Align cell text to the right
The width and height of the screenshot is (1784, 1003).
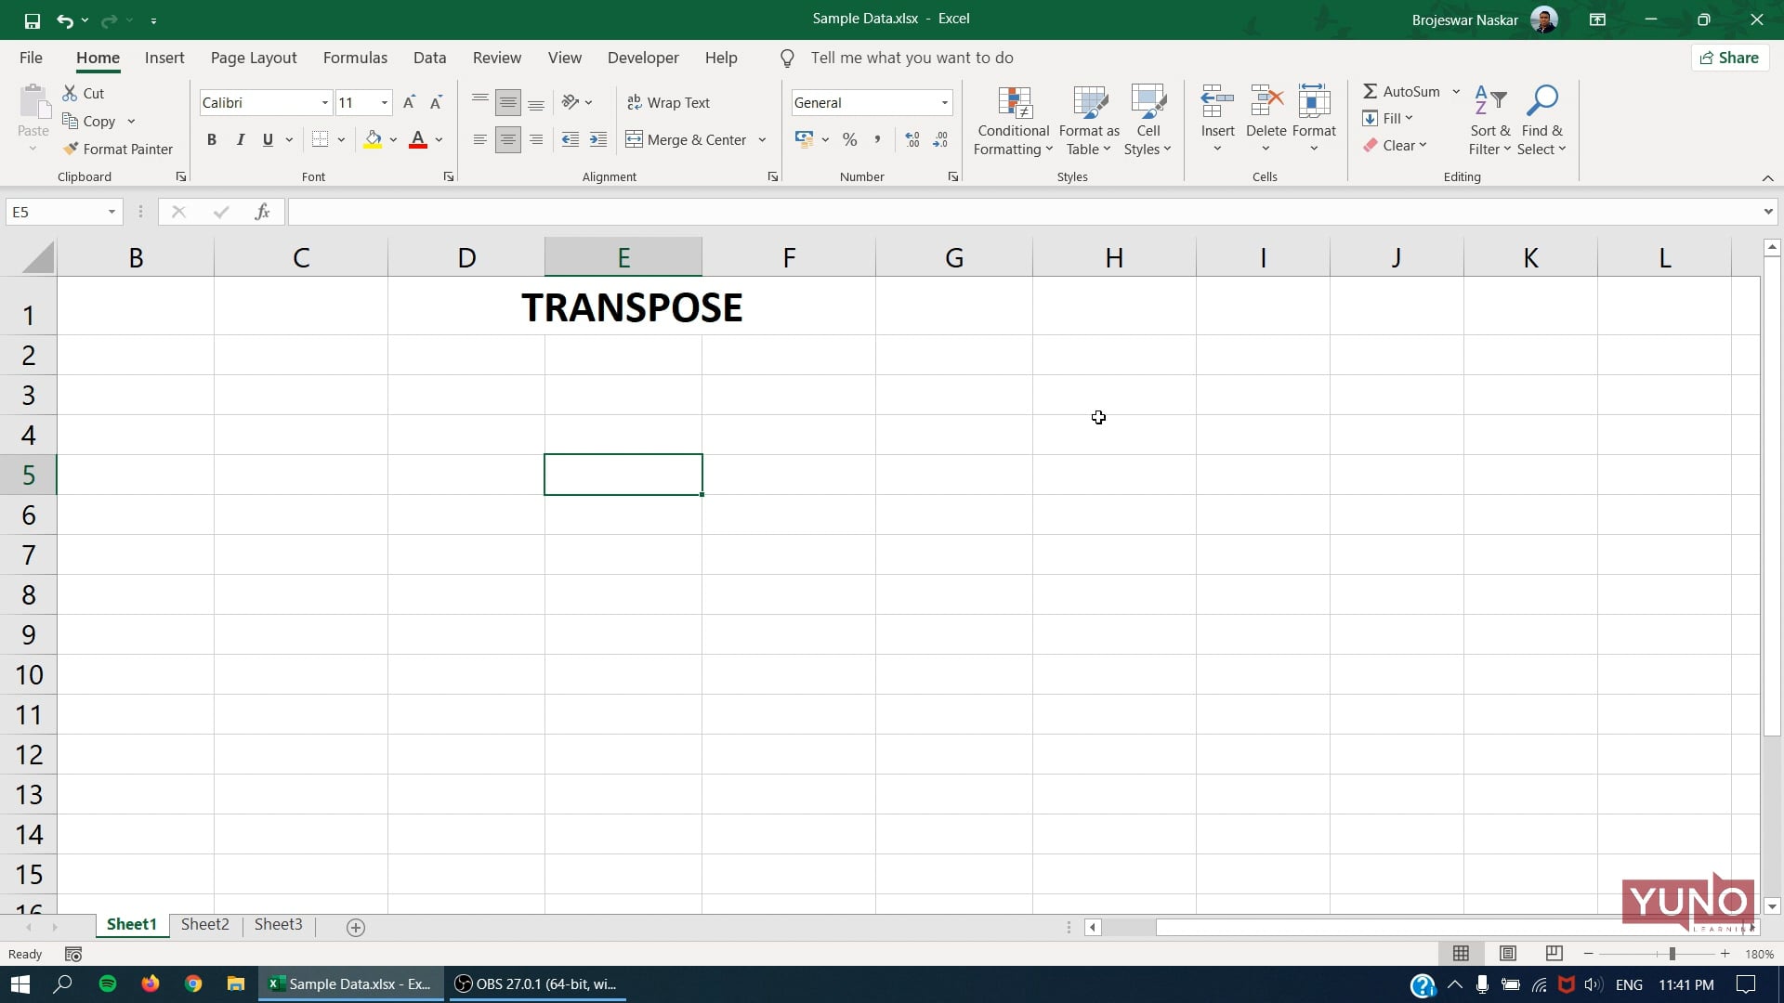coord(536,139)
